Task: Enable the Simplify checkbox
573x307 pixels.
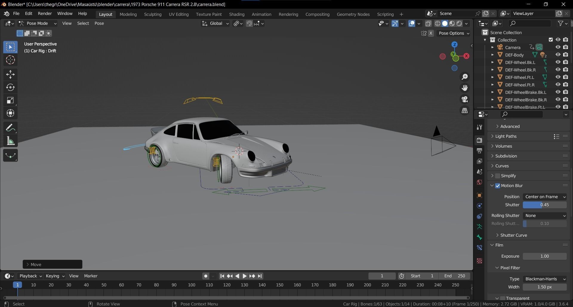Action: 497,176
